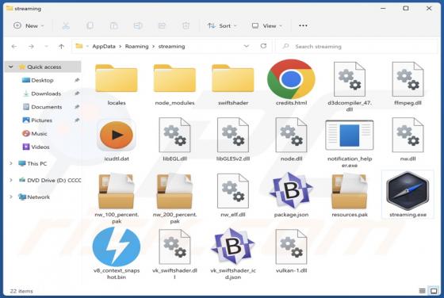This screenshot has height=298, width=444.
Task: Open Videos in the navigation pane
Action: [x=40, y=147]
